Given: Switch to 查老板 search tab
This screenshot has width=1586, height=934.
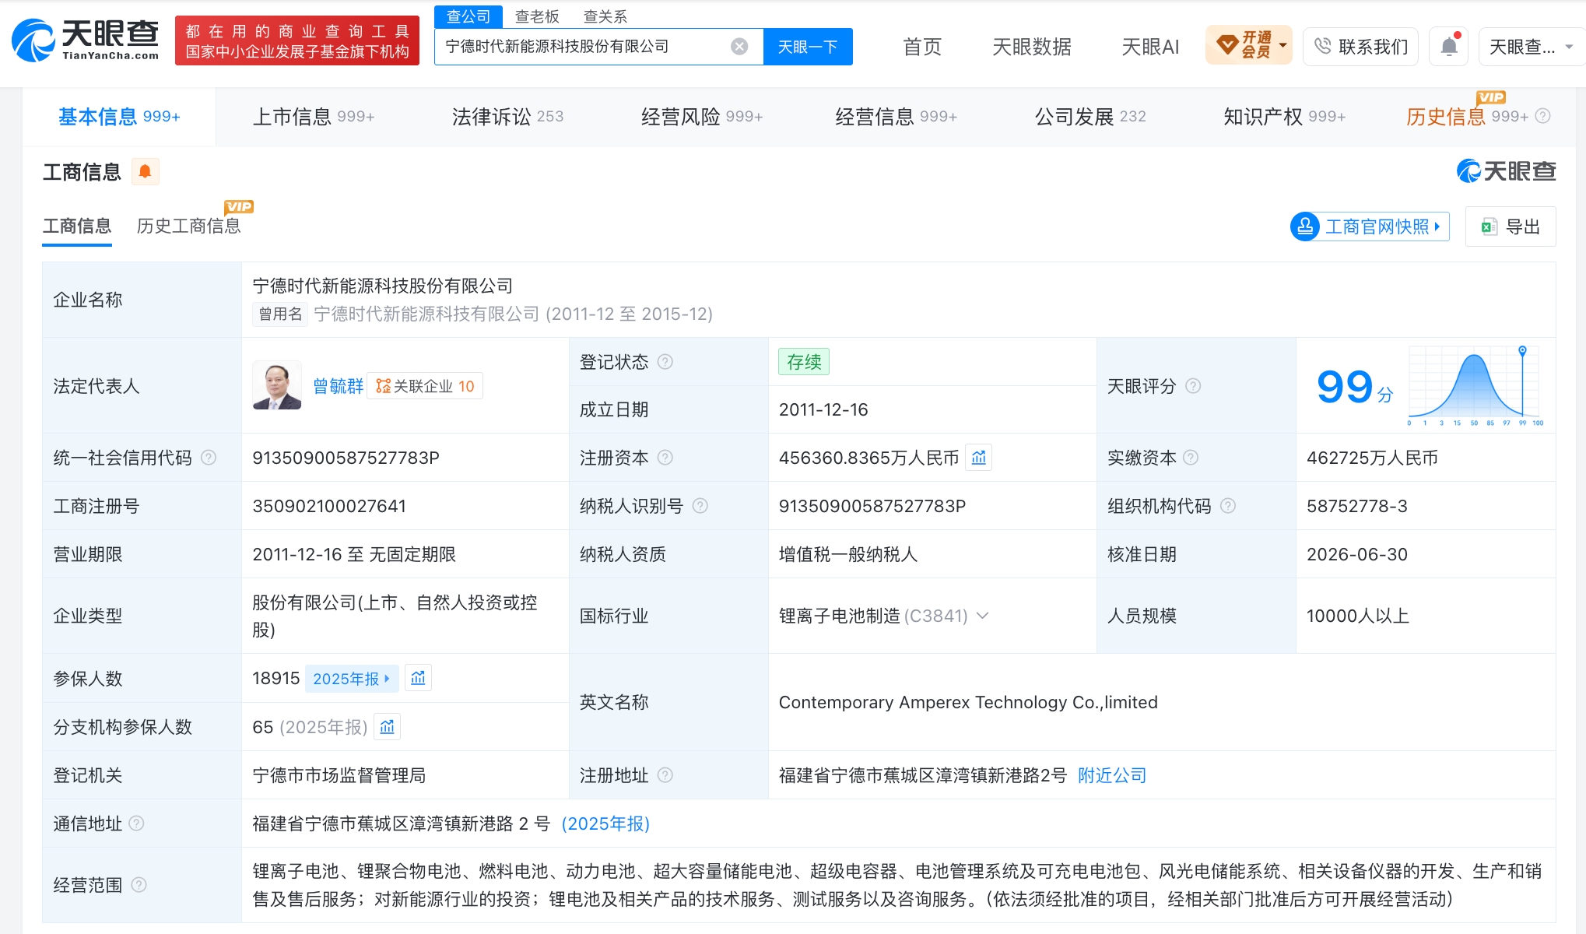Looking at the screenshot, I should coord(537,16).
